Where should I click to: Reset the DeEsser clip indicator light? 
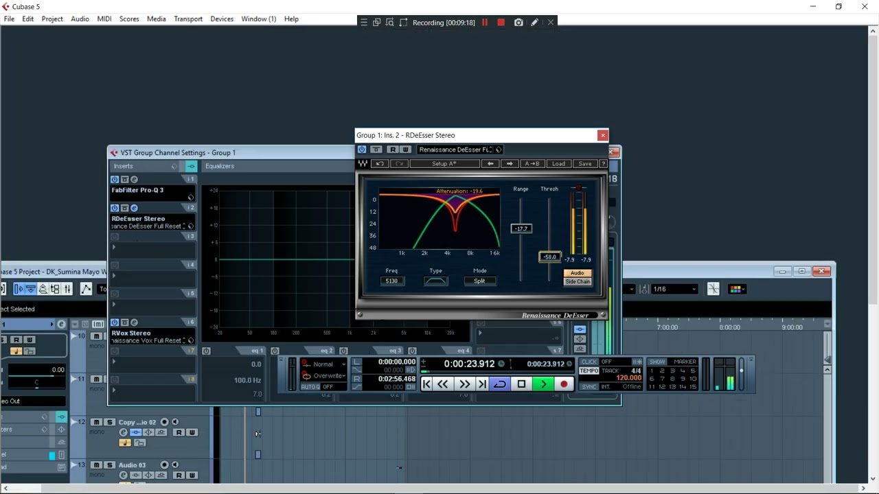pos(579,188)
